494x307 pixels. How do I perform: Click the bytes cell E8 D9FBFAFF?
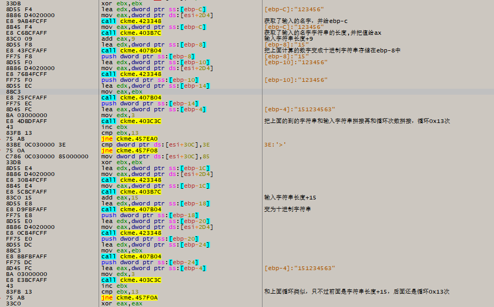26,210
